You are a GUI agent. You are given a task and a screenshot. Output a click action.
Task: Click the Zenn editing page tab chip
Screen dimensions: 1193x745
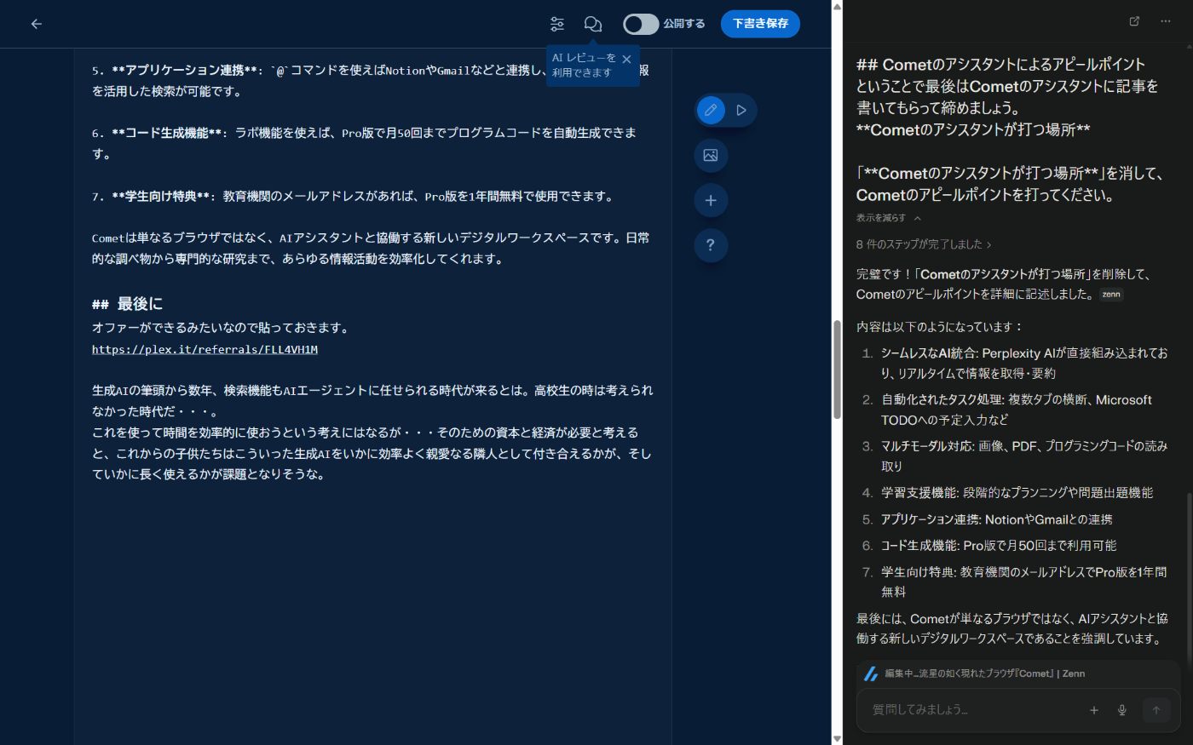pyautogui.click(x=1017, y=673)
